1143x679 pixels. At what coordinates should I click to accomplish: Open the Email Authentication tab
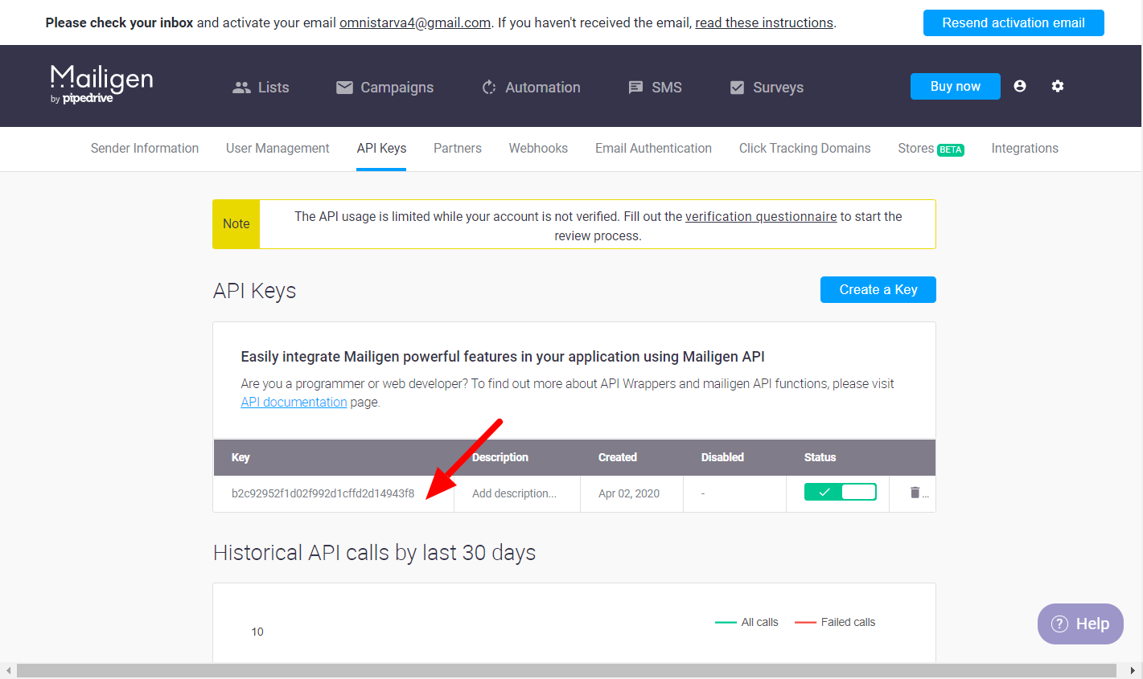653,149
